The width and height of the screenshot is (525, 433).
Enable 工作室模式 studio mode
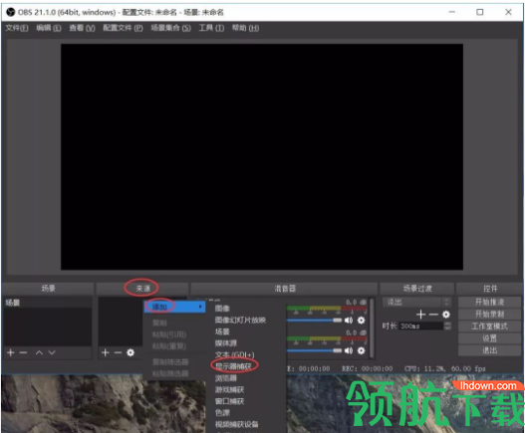click(x=489, y=326)
